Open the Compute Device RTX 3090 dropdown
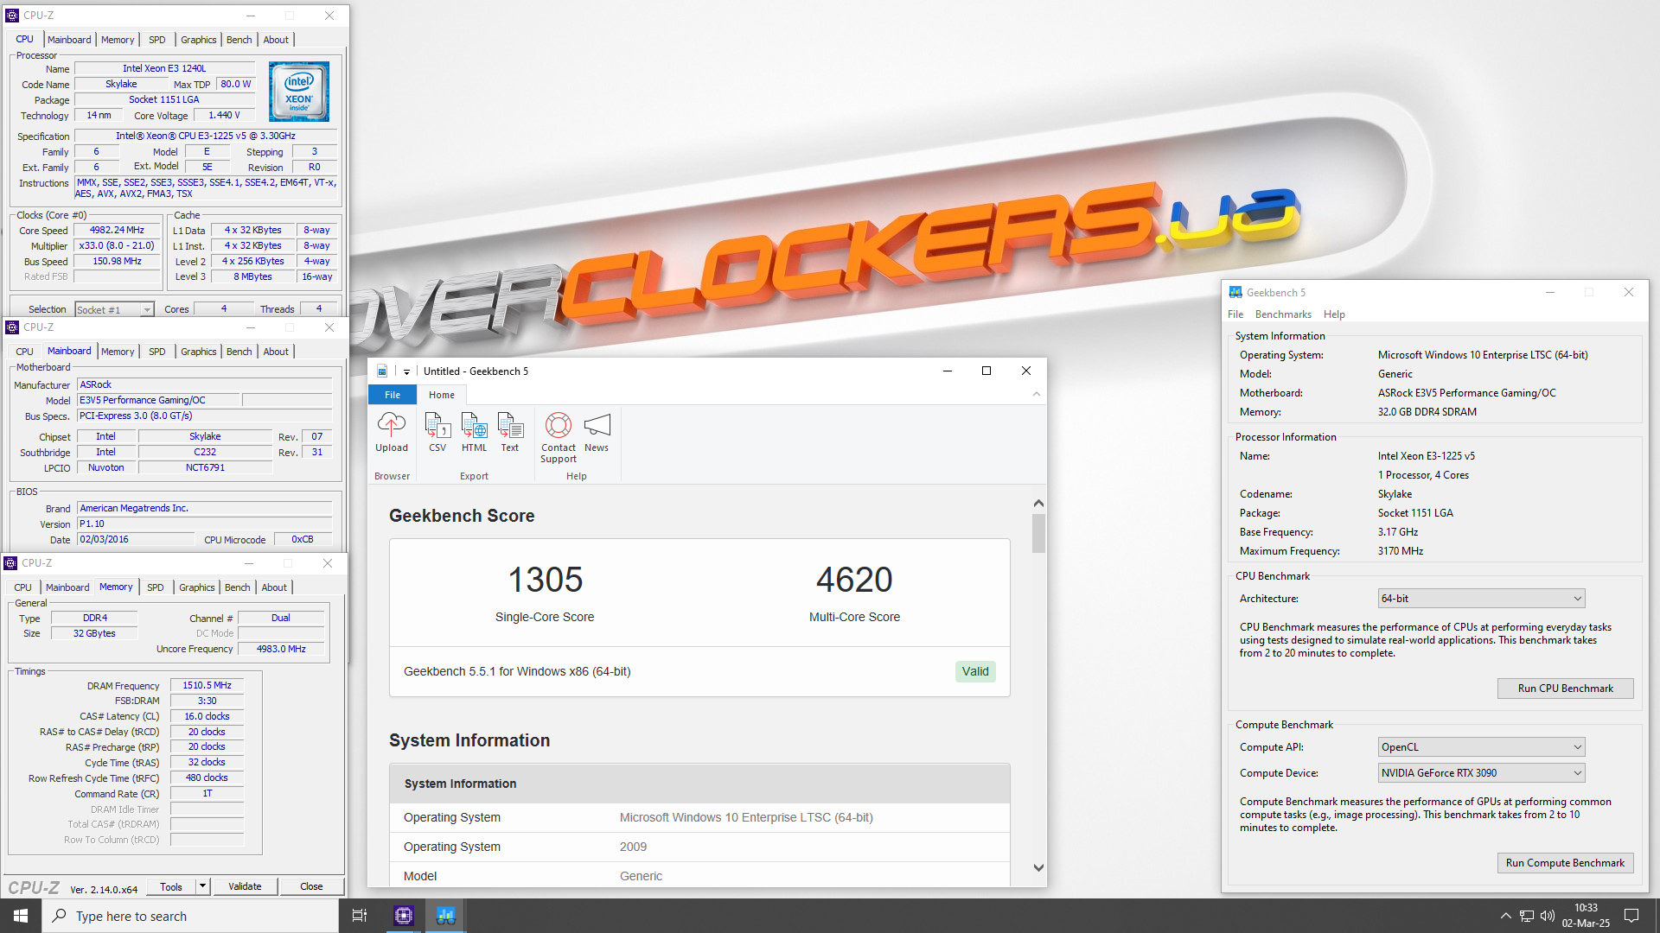Image resolution: width=1660 pixels, height=933 pixels. click(1481, 773)
